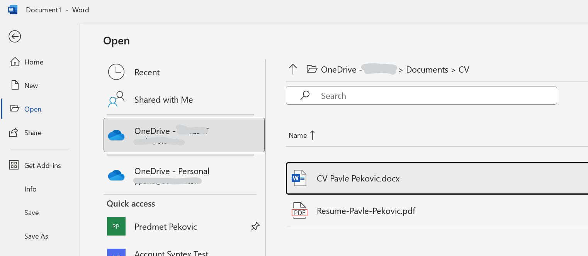Select the highlighted work OneDrive location
This screenshot has width=588, height=256.
[x=184, y=135]
